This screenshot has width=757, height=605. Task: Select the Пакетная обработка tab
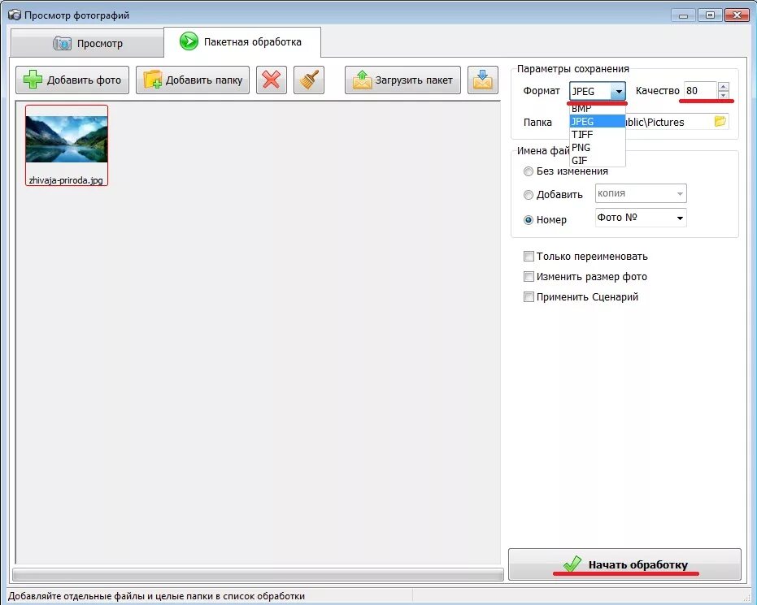[x=242, y=42]
